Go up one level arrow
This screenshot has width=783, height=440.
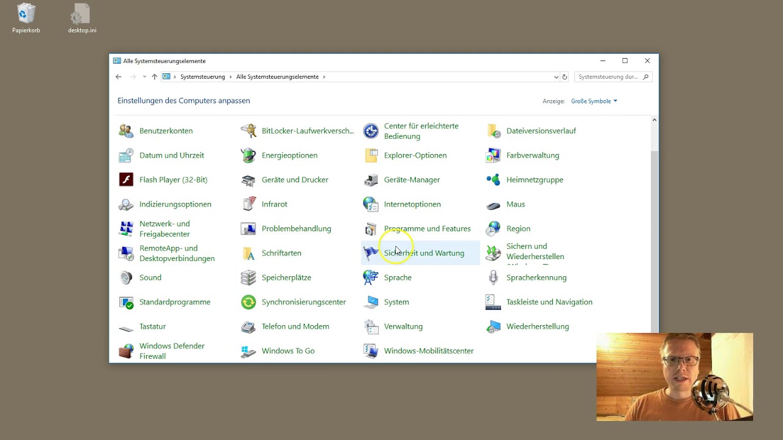point(155,77)
